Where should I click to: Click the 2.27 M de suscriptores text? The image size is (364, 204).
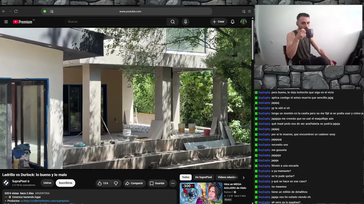point(24,185)
